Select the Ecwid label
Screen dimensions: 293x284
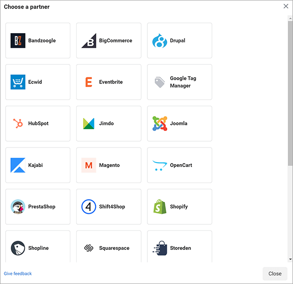(35, 82)
